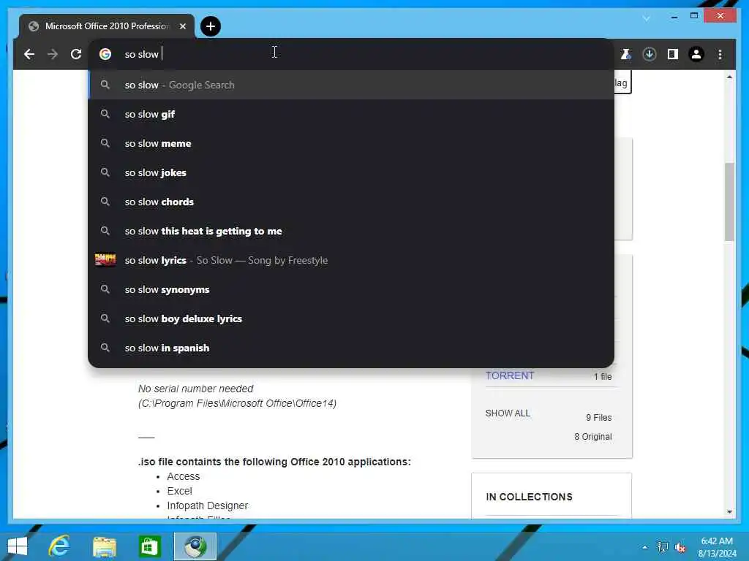Open the profile avatar menu

(x=696, y=54)
